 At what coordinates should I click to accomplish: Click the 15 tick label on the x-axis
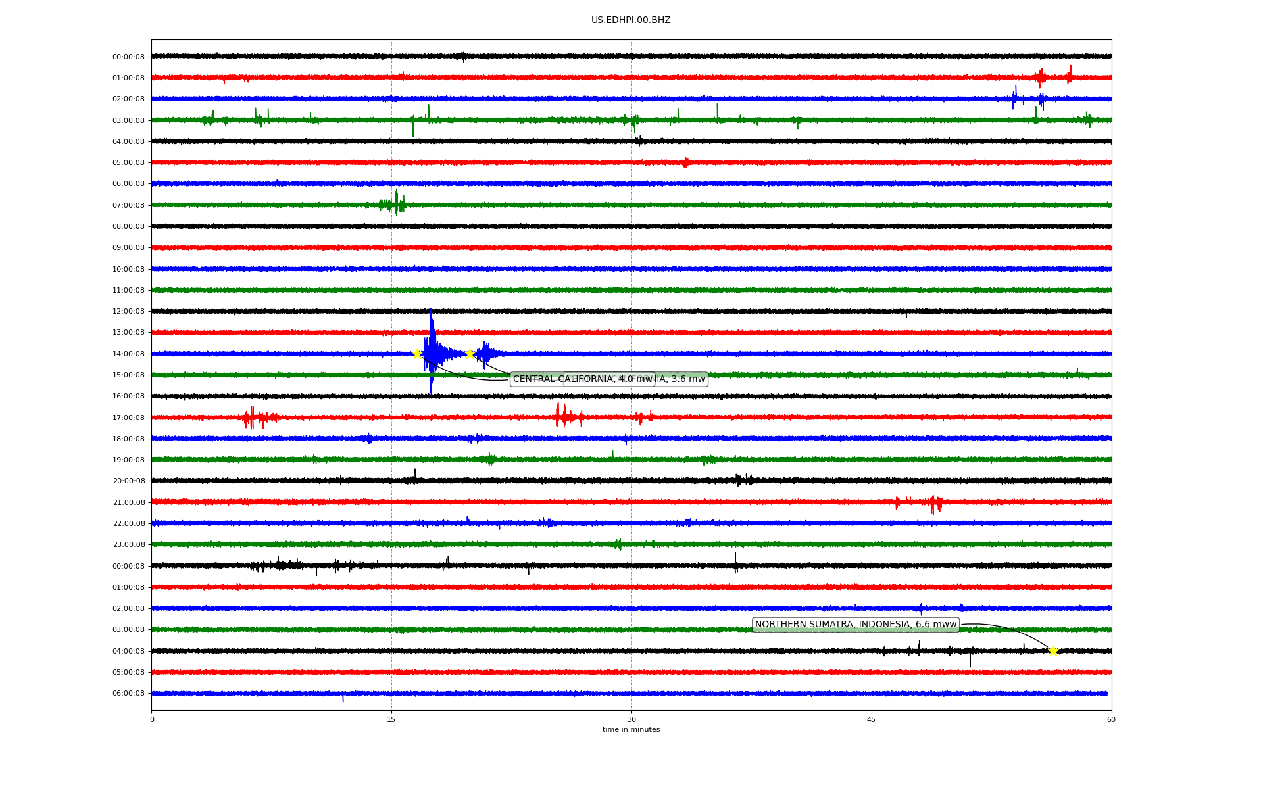[x=391, y=719]
